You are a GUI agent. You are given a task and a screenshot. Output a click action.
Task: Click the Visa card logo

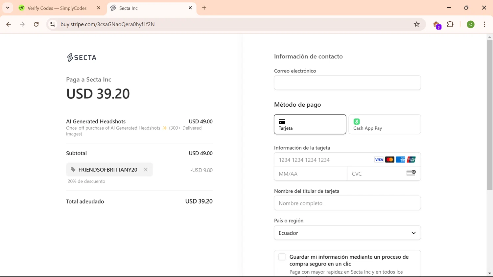[x=379, y=160]
